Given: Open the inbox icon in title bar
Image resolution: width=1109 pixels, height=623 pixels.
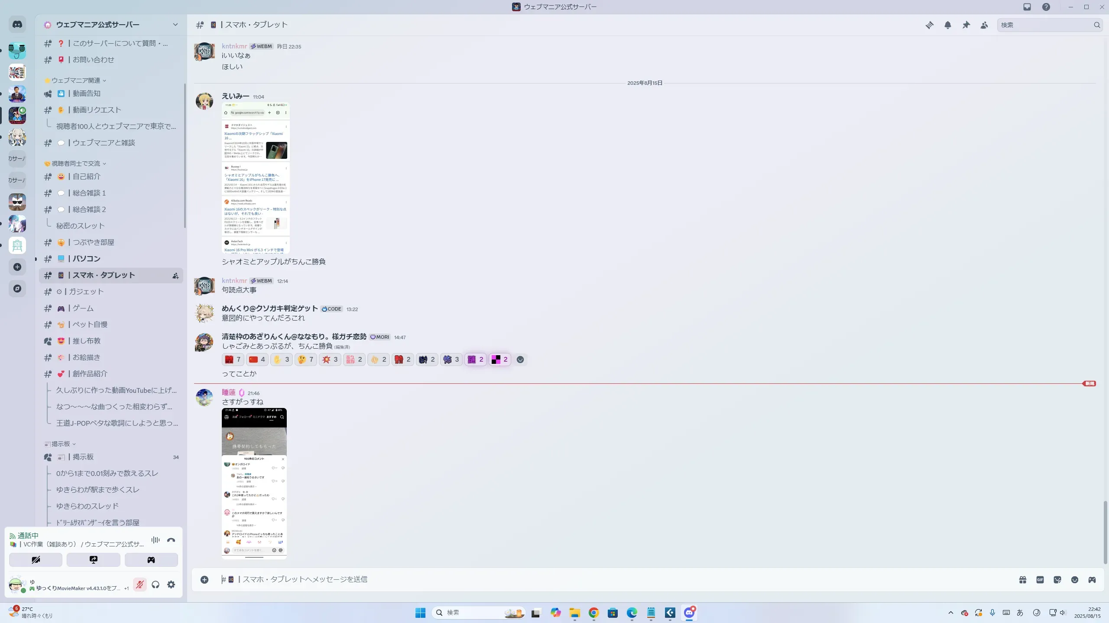Looking at the screenshot, I should 1027,7.
